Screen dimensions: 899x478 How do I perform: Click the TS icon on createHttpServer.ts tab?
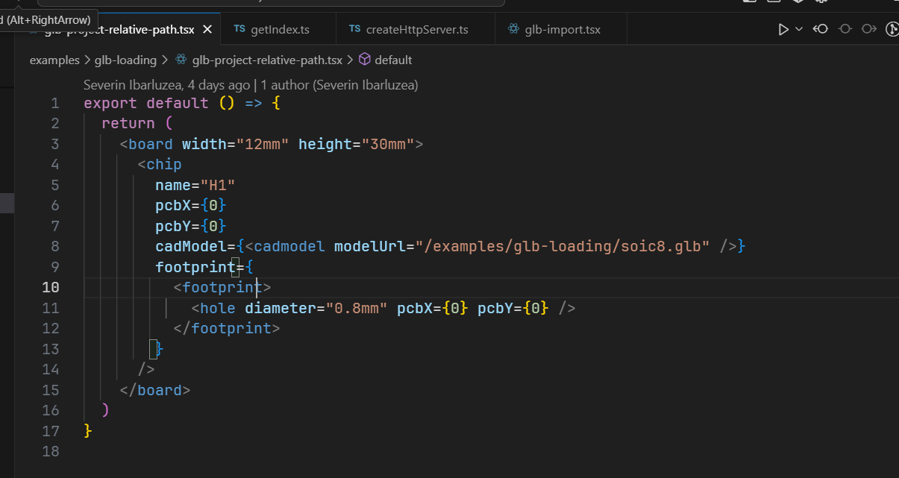pyautogui.click(x=354, y=30)
